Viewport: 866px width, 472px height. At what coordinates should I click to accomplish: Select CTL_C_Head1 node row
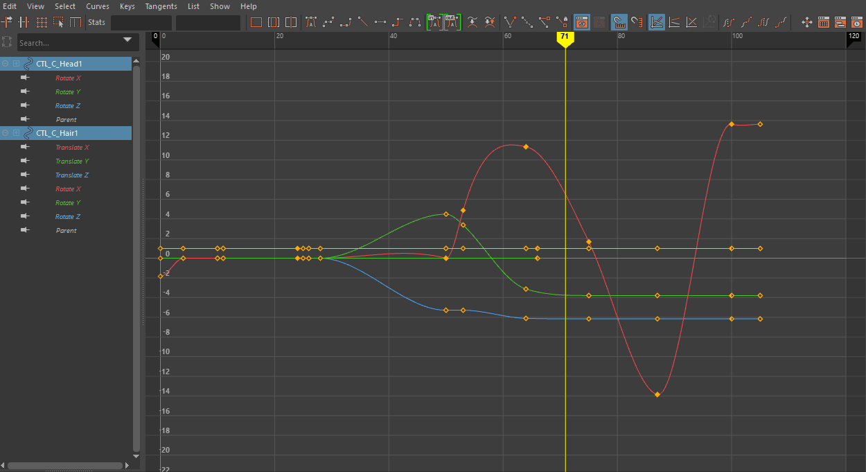tap(66, 64)
